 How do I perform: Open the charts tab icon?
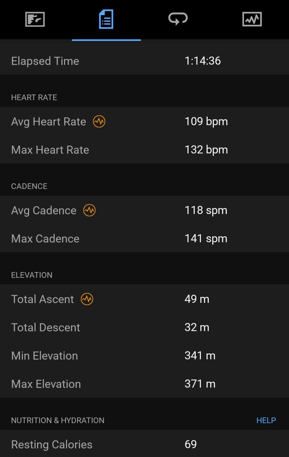pos(252,20)
